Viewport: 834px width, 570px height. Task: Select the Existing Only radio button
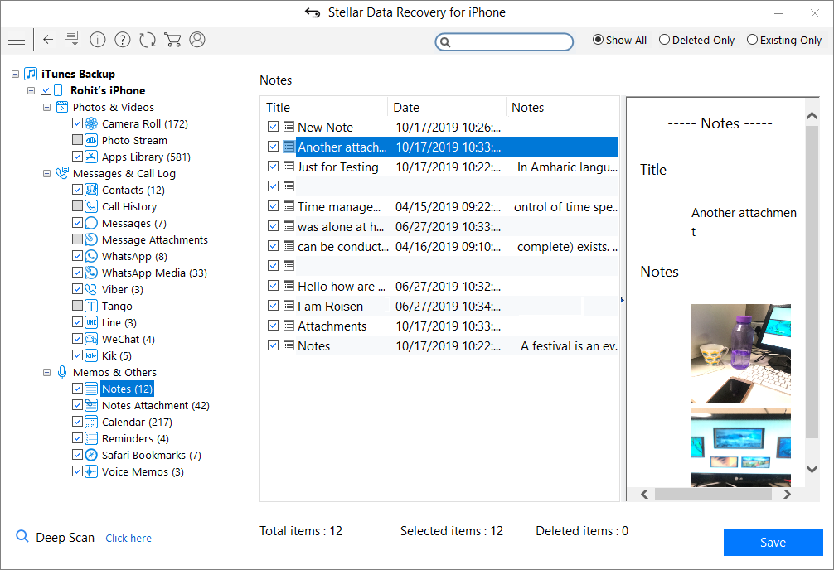(784, 40)
